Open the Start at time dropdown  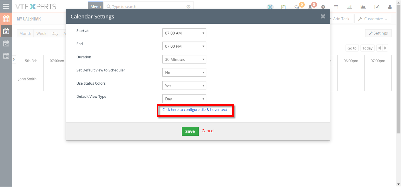point(184,33)
